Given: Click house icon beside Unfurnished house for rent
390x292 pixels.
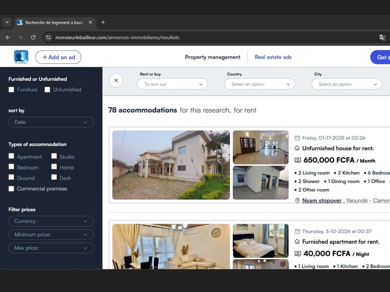Looking at the screenshot, I should click(x=297, y=148).
